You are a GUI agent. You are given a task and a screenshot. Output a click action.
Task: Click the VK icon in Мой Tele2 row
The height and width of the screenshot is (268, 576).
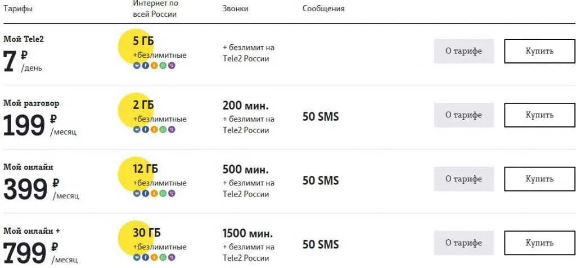[137, 66]
